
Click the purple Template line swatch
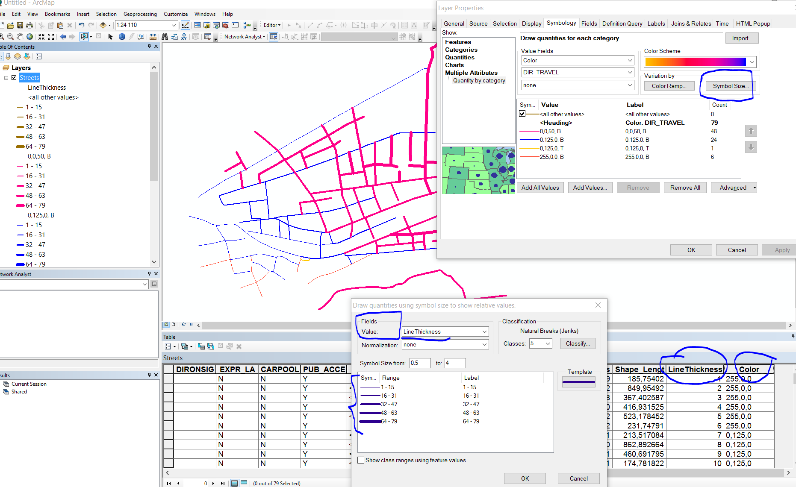(x=579, y=383)
